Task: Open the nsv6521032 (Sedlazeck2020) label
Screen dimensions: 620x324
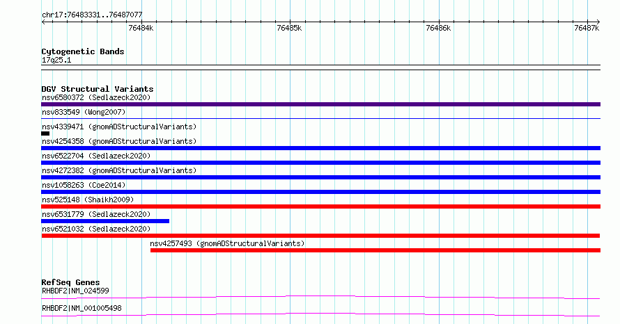Action: 96,229
